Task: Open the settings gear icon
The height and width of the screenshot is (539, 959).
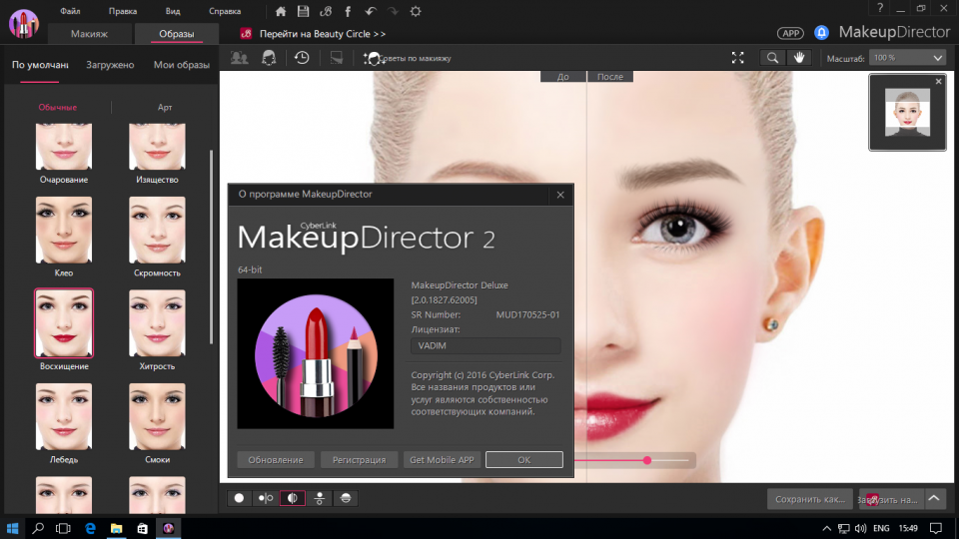Action: (416, 11)
